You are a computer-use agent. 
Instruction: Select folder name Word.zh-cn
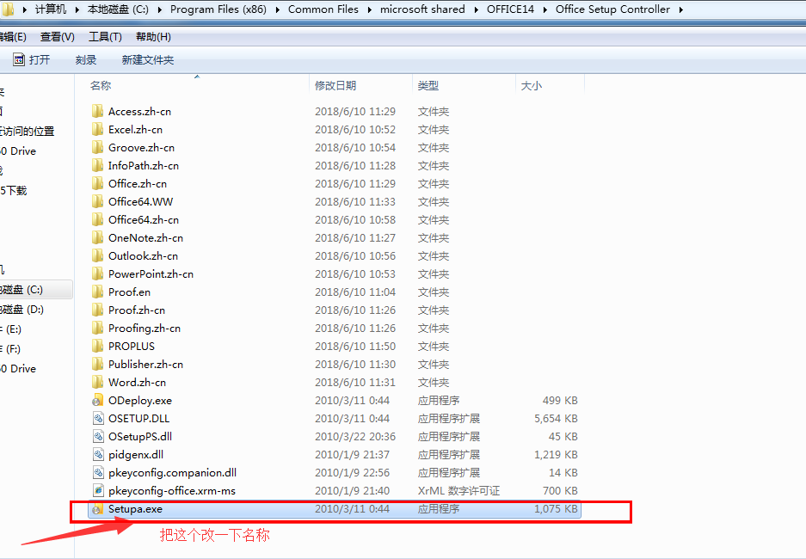pyautogui.click(x=137, y=382)
